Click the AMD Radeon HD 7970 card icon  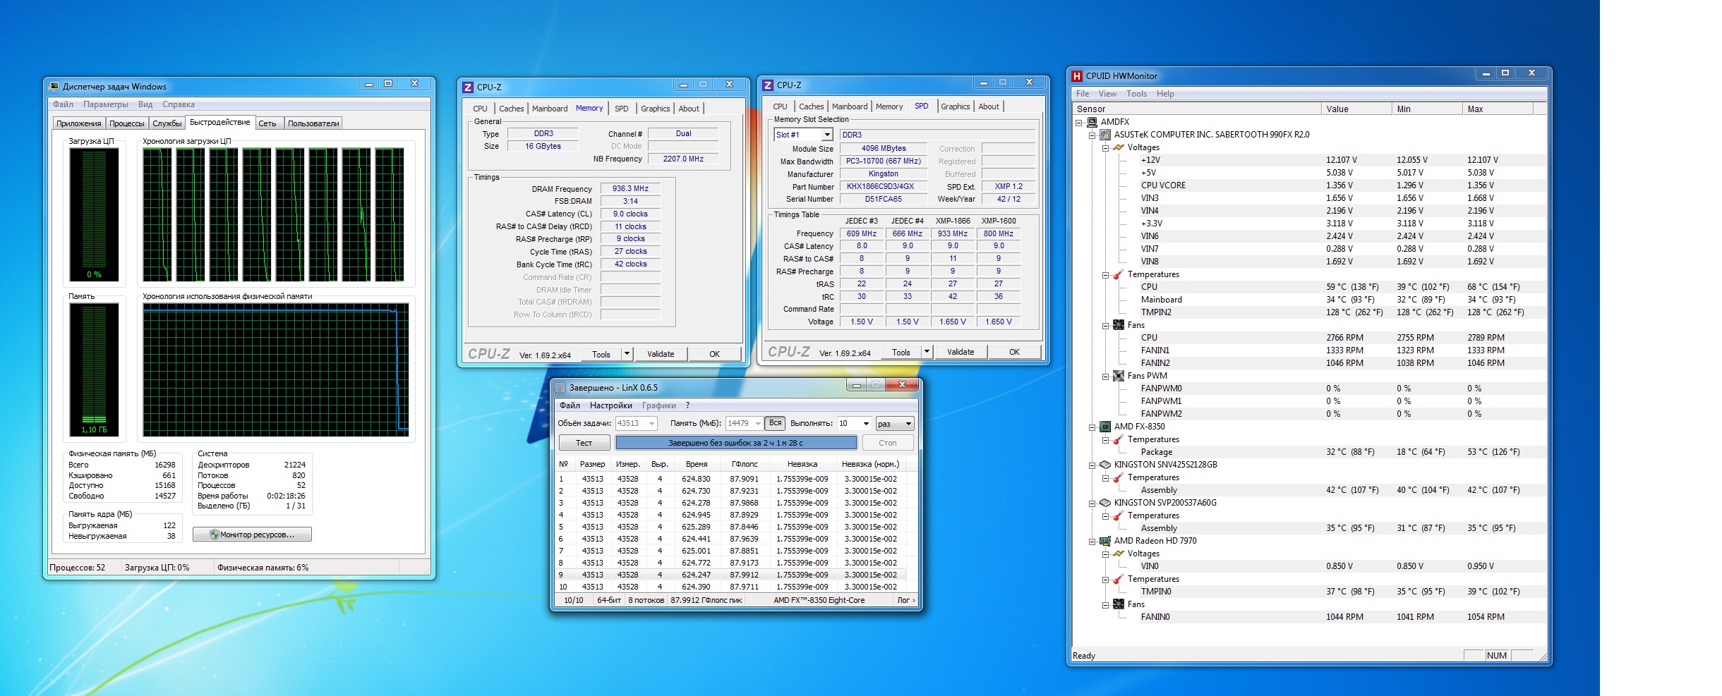pyautogui.click(x=1105, y=541)
